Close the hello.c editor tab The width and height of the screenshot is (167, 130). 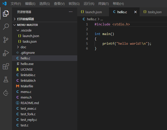[135, 12]
